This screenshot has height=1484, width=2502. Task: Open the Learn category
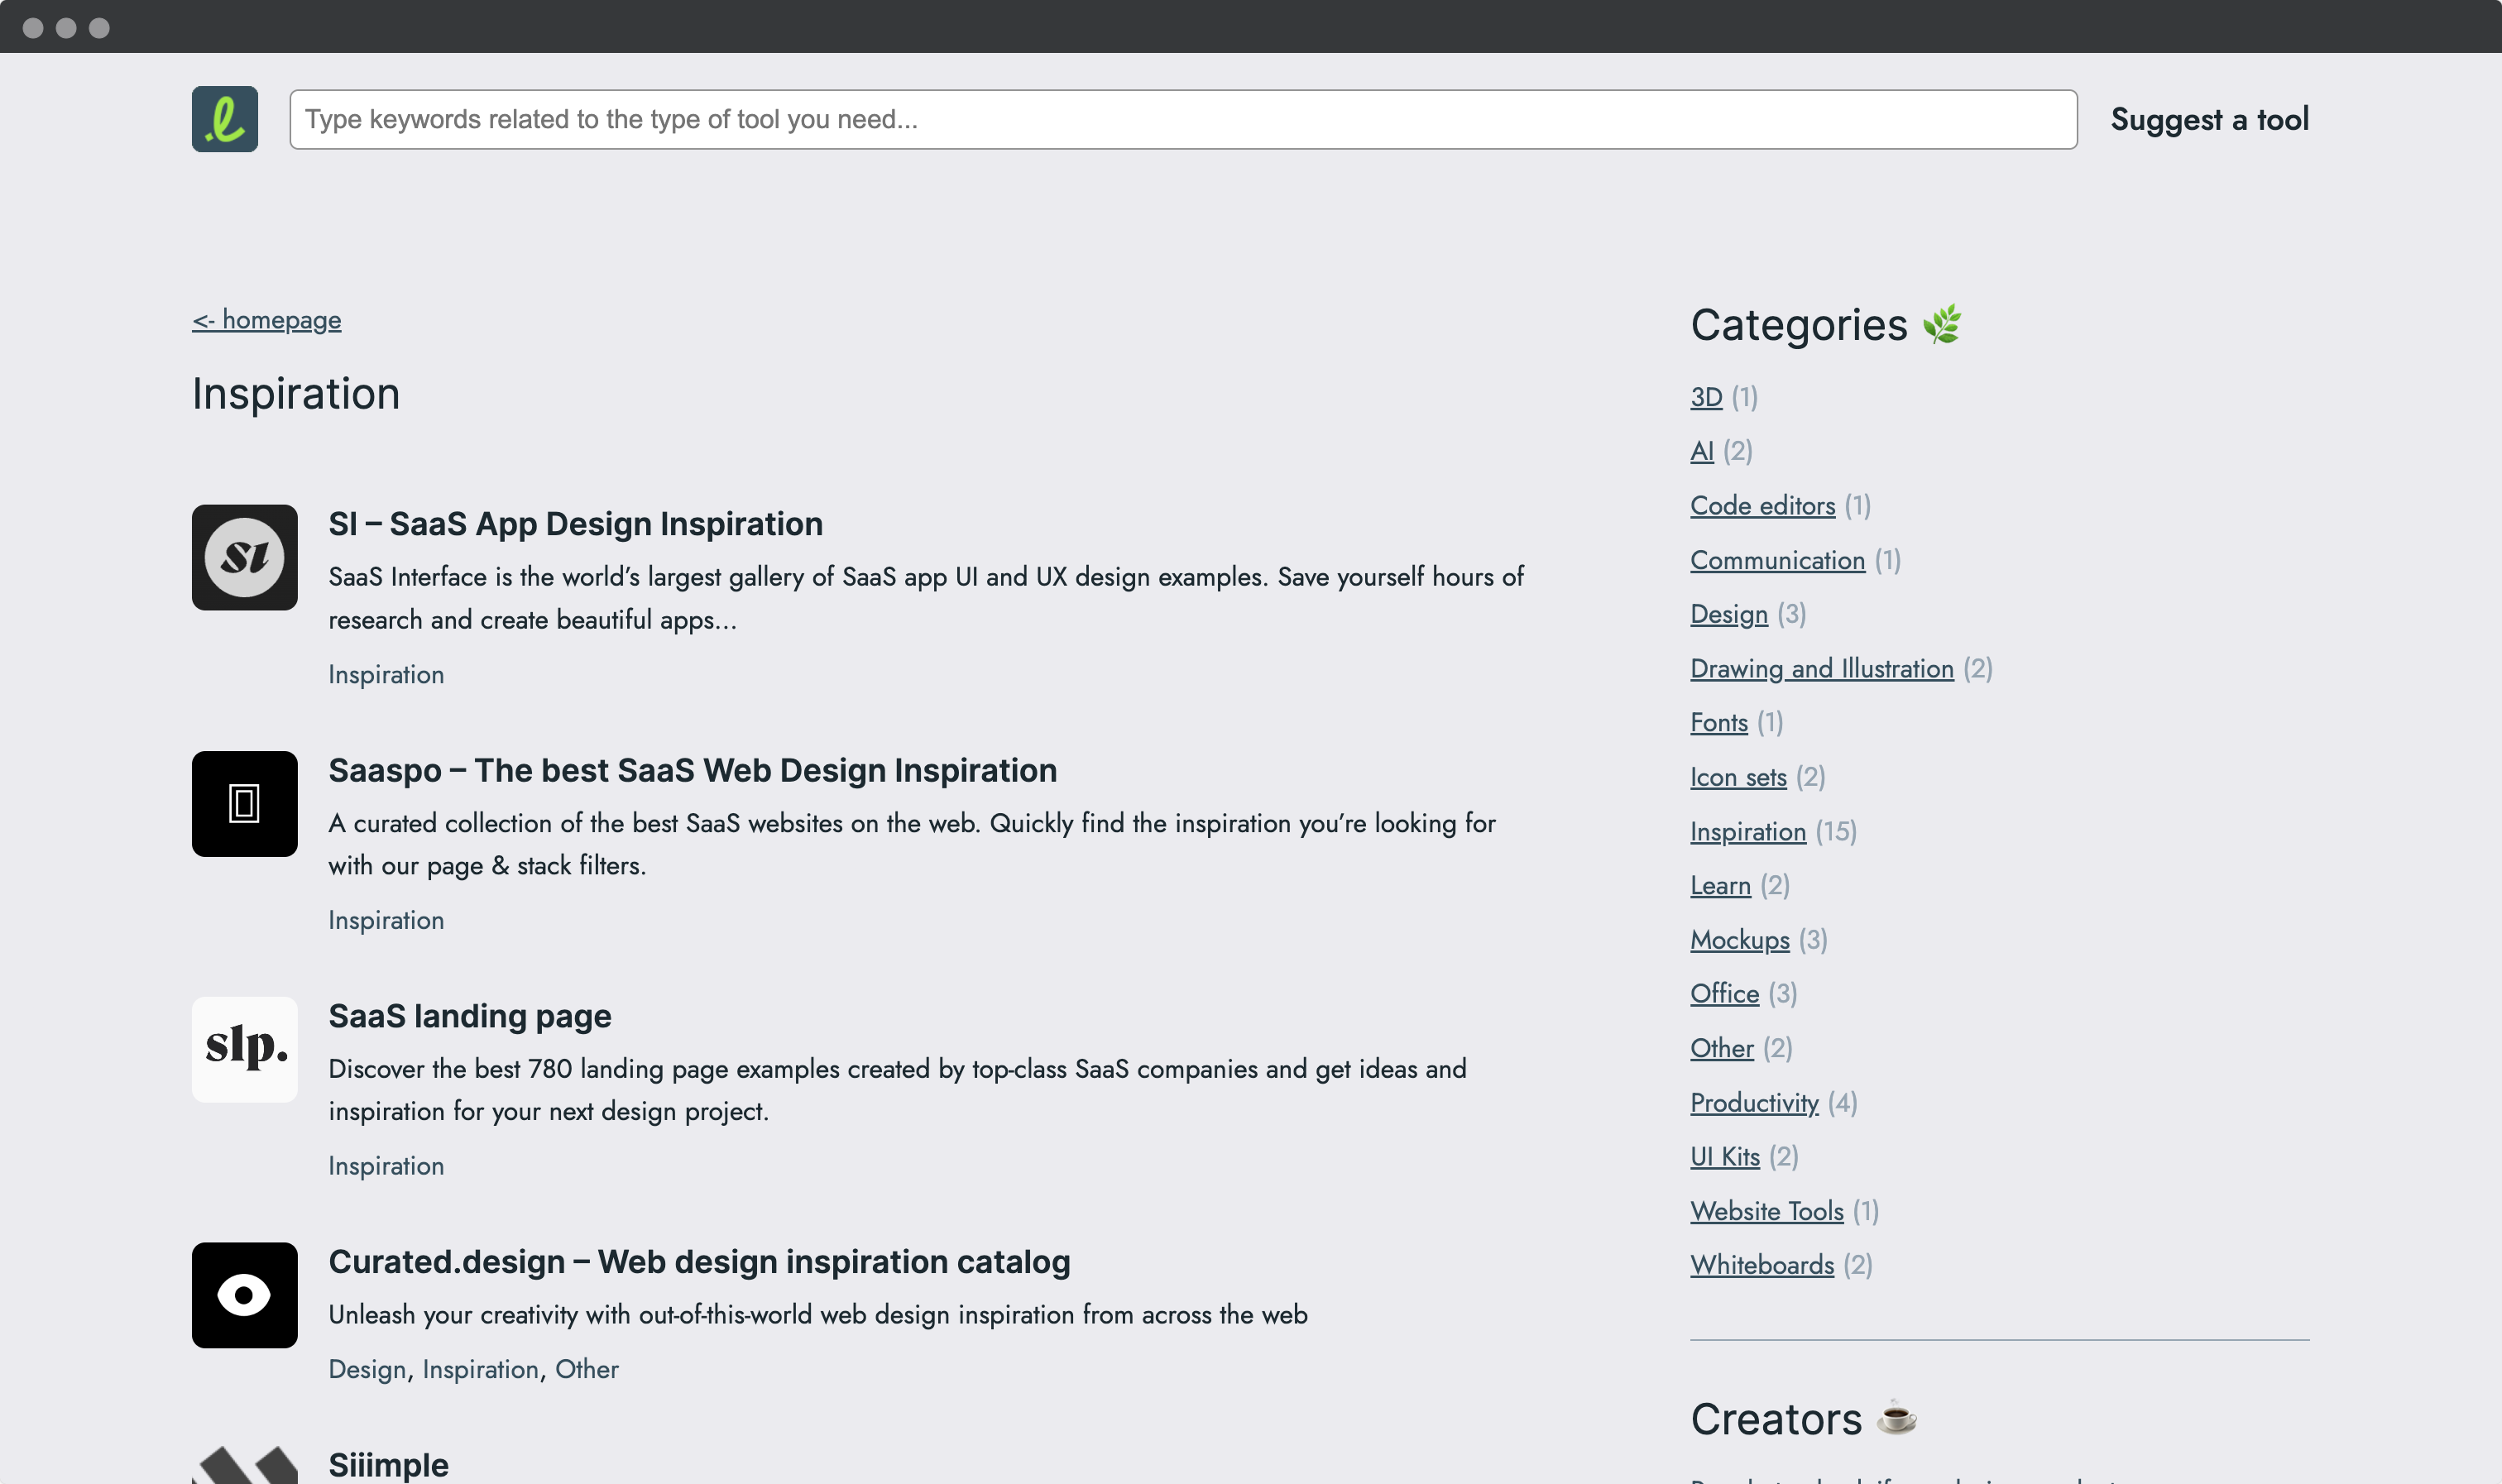[x=1720, y=886]
